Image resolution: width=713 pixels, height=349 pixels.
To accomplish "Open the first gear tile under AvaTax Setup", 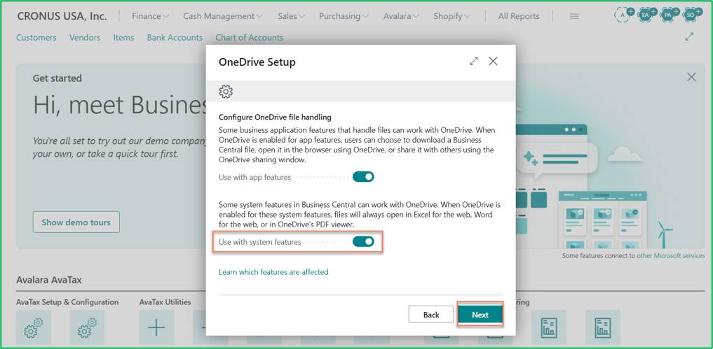I will click(34, 328).
